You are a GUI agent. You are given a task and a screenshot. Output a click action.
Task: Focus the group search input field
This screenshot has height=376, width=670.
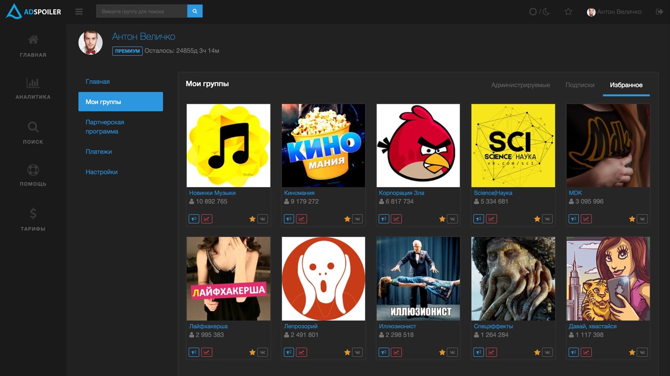(x=142, y=11)
